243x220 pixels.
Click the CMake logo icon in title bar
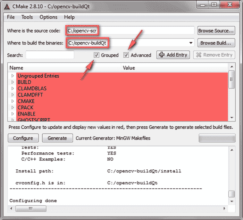click(7, 7)
